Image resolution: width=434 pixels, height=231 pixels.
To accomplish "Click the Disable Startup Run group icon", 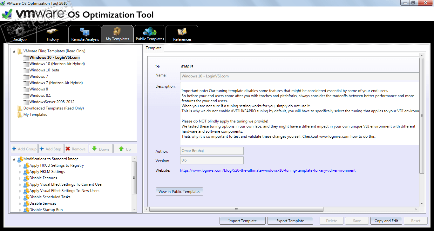I will (x=26, y=210).
